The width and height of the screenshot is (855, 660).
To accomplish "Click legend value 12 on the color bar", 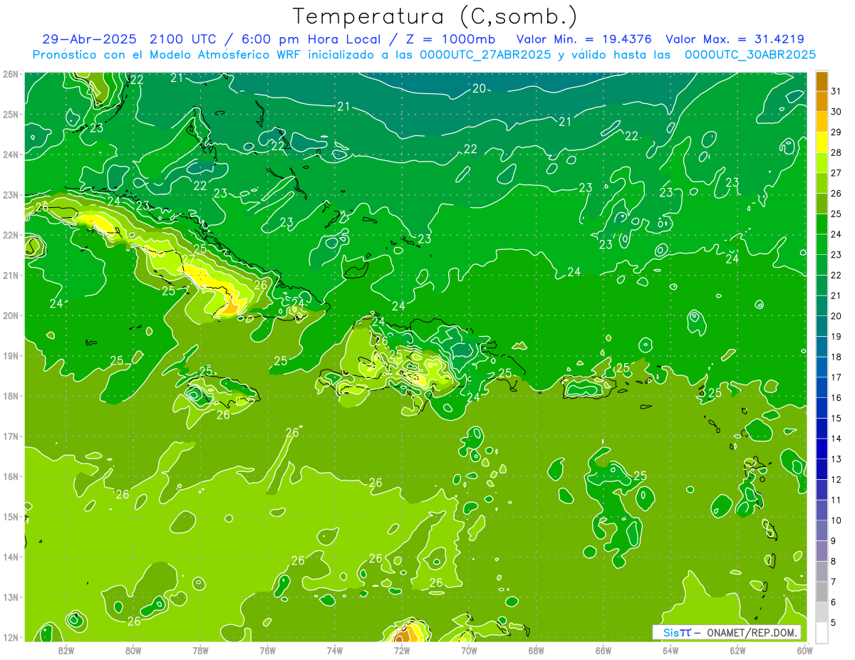I will click(836, 479).
